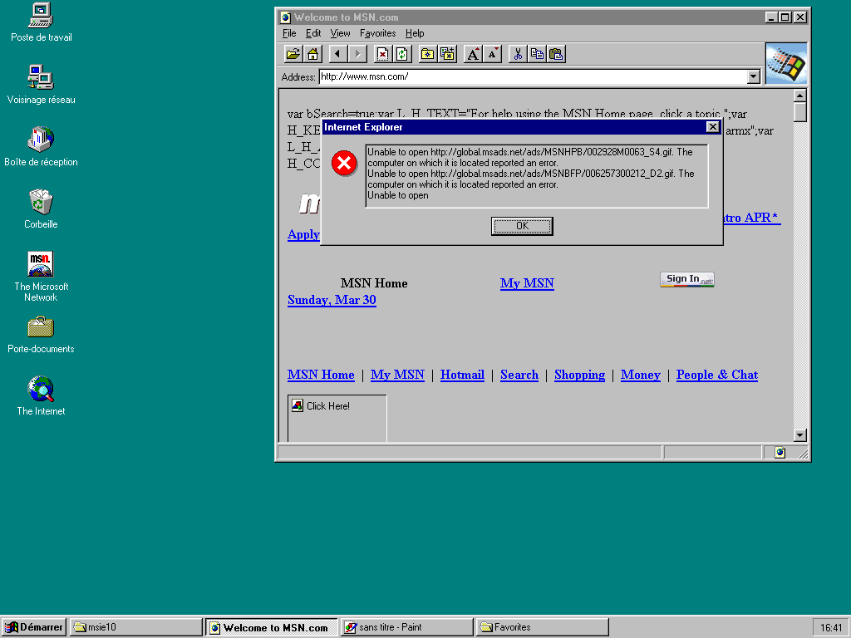Follow the Hotmail link
Screen dimensions: 851x638
coord(462,375)
